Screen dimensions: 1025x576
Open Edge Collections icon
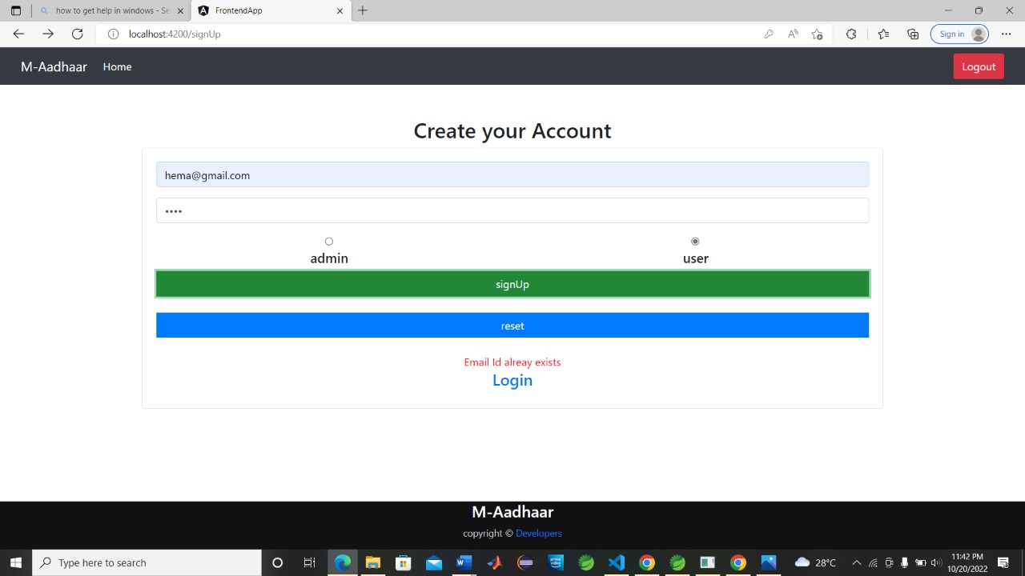coord(913,34)
